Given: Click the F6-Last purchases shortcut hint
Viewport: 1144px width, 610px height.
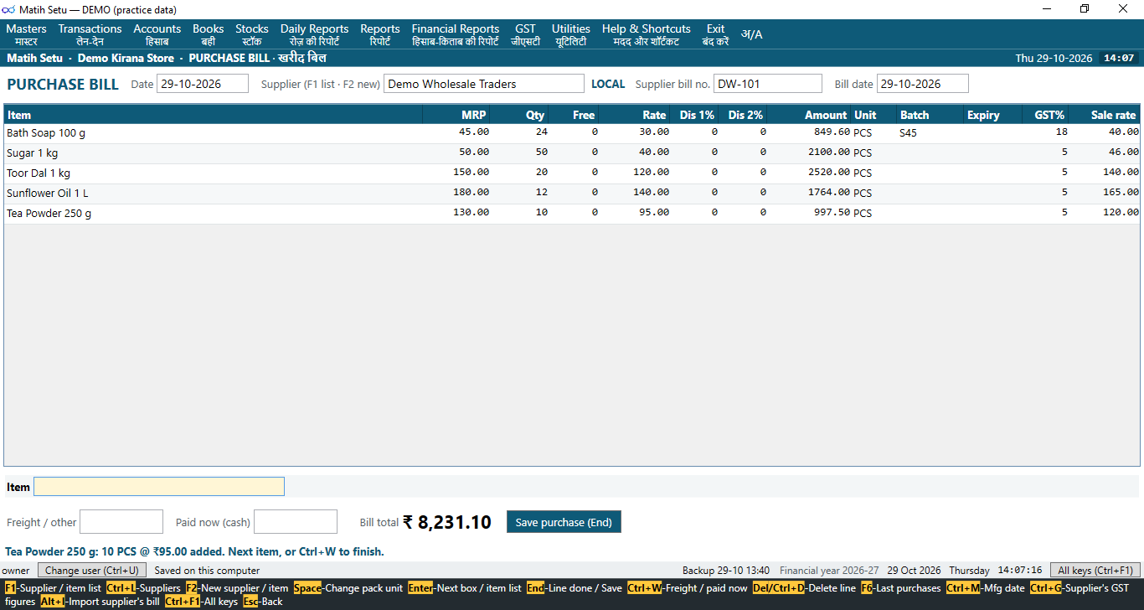Looking at the screenshot, I should click(901, 588).
